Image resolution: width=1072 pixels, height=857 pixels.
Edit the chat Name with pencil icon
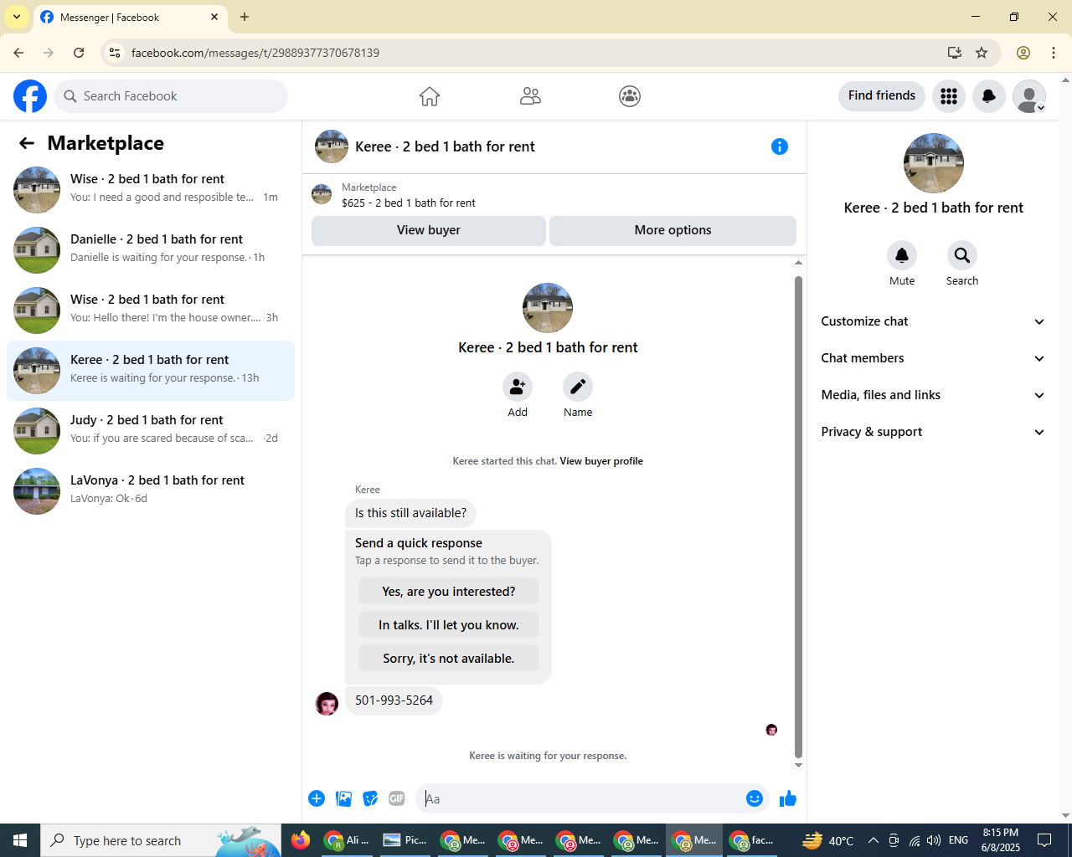point(578,387)
